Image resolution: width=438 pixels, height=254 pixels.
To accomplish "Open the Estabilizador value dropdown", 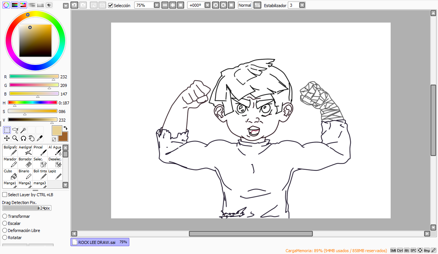I will [302, 5].
